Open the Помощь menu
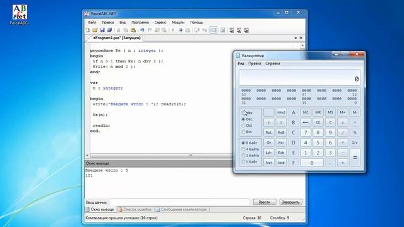404x227 pixels. point(196,23)
